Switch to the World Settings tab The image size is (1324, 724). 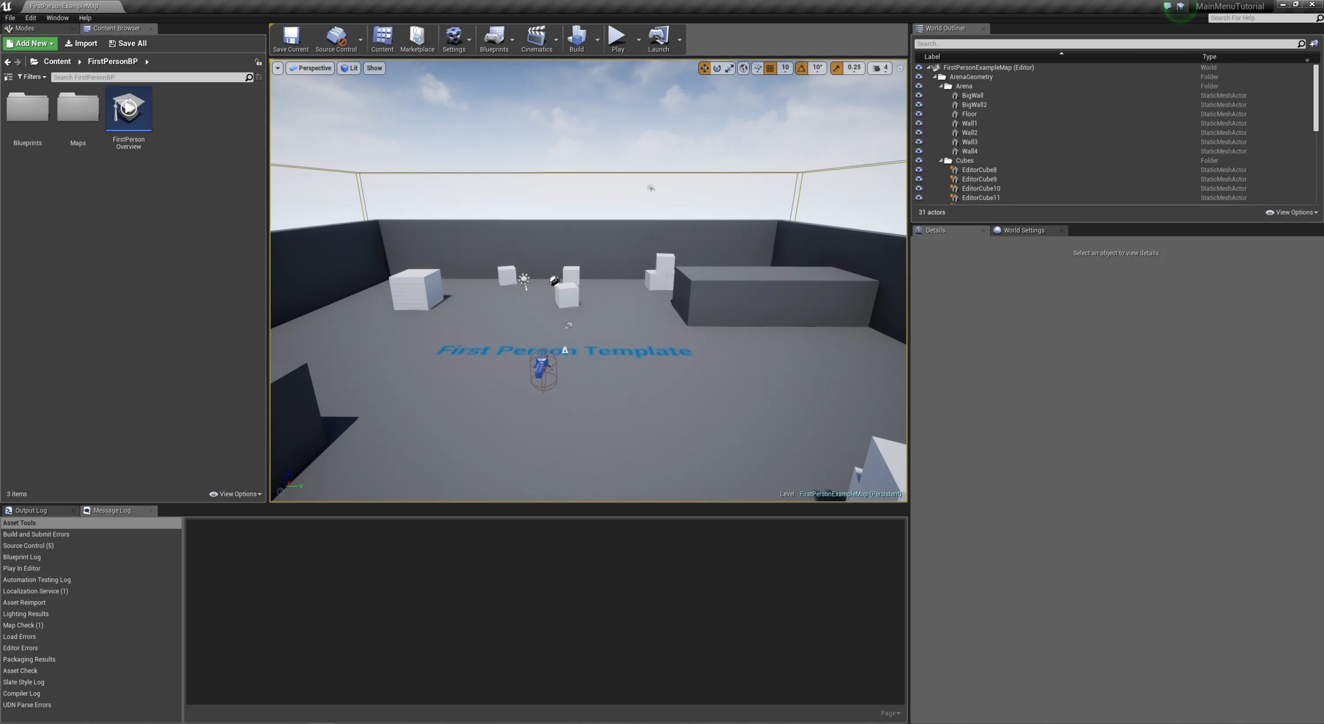(1023, 230)
